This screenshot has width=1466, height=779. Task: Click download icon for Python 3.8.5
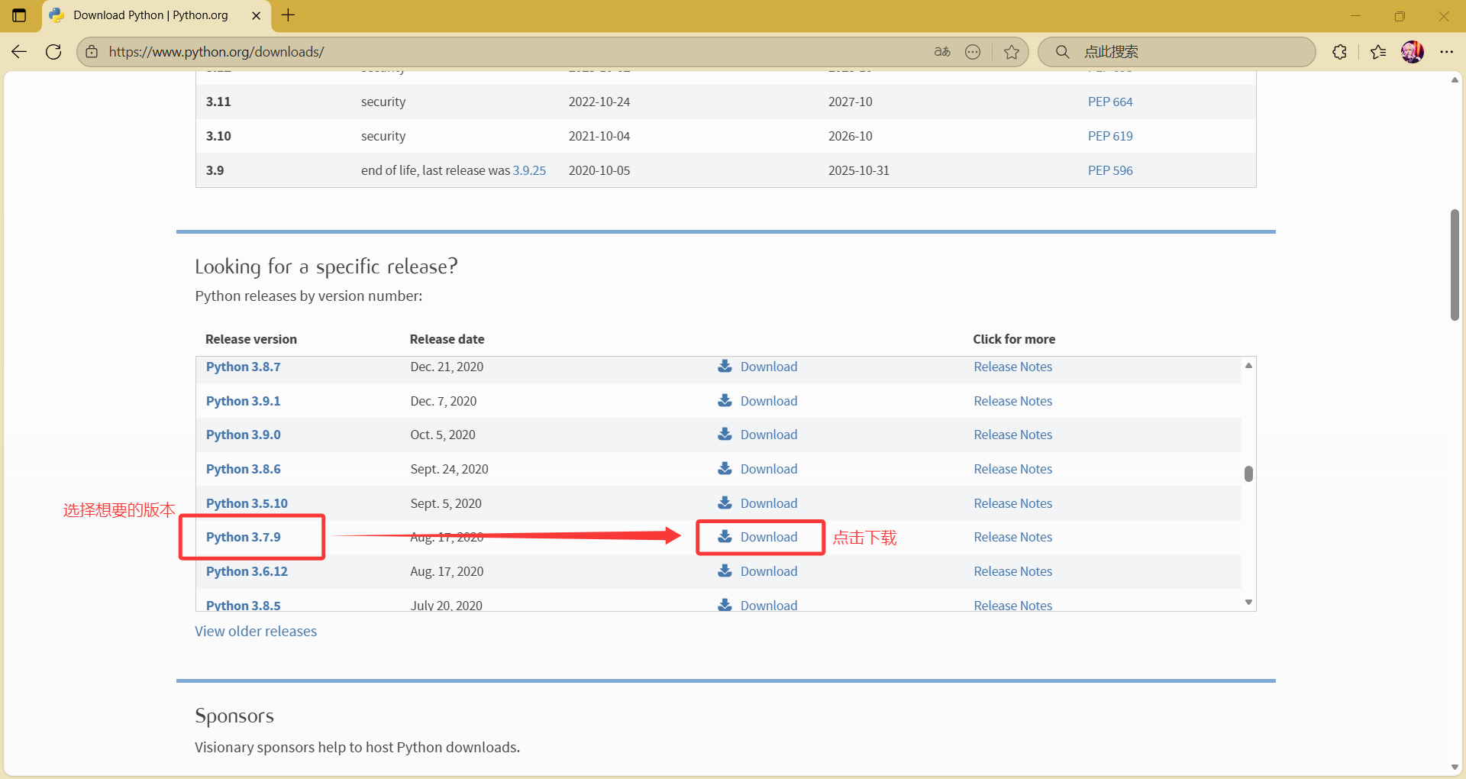pos(725,604)
